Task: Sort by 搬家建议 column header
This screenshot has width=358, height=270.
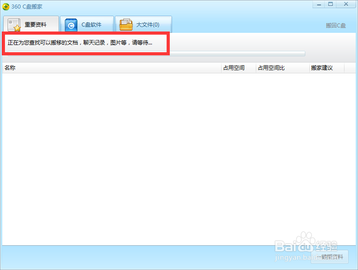Action: tap(327, 68)
